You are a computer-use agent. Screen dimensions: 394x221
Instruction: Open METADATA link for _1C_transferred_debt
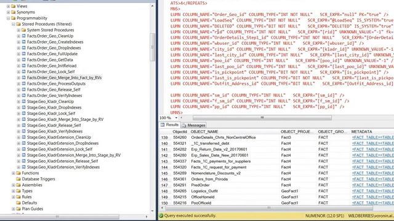click(373, 143)
